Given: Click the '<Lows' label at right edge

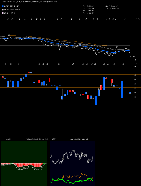Looking at the screenshot, I should click(139, 64).
